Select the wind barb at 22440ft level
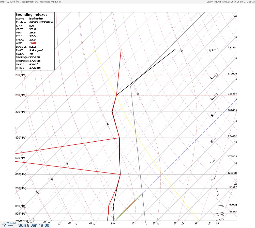The image size is (255, 228). pyautogui.click(x=213, y=140)
